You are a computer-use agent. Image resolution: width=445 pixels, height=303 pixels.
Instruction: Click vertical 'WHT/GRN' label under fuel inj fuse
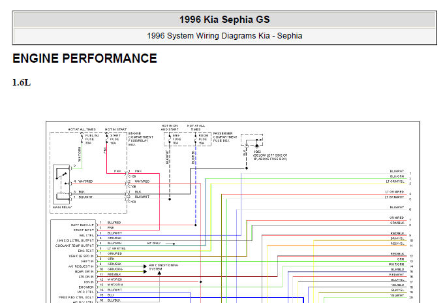coord(80,154)
